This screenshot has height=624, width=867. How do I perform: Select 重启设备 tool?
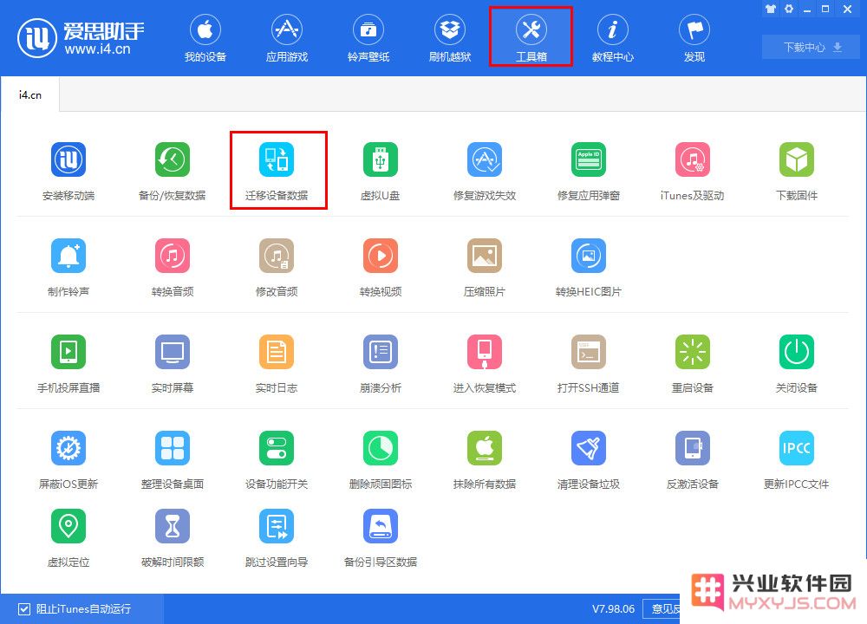692,363
